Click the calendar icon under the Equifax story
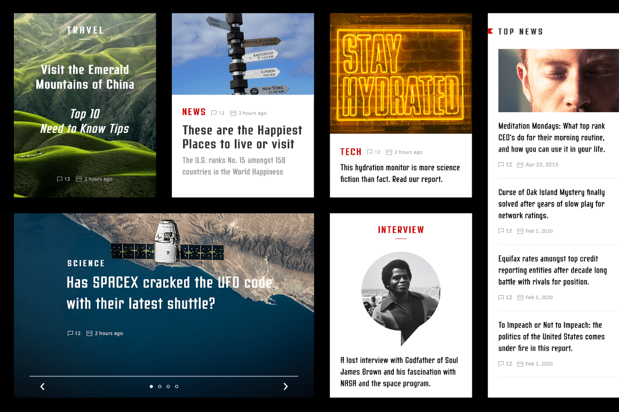Image resolution: width=619 pixels, height=412 pixels. click(x=520, y=297)
